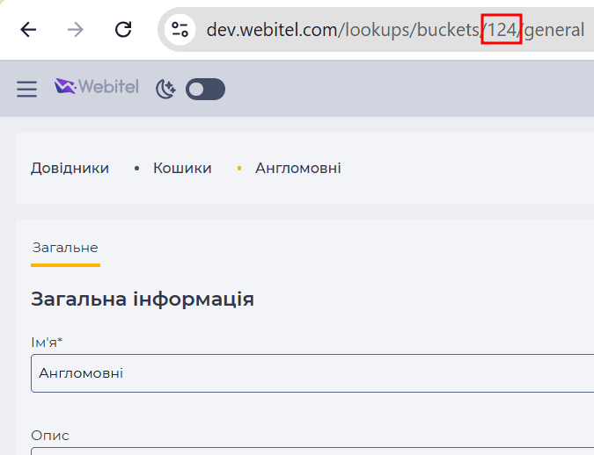This screenshot has height=455, width=594.
Task: Toggle the dark theme switch
Action: click(x=205, y=90)
